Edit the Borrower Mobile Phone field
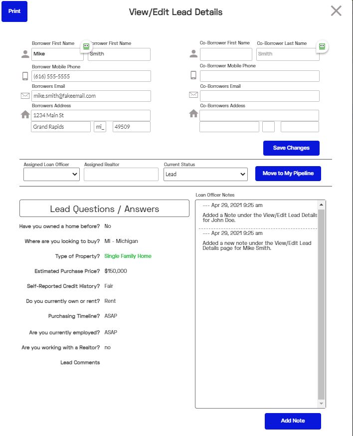The height and width of the screenshot is (436, 353). click(91, 76)
